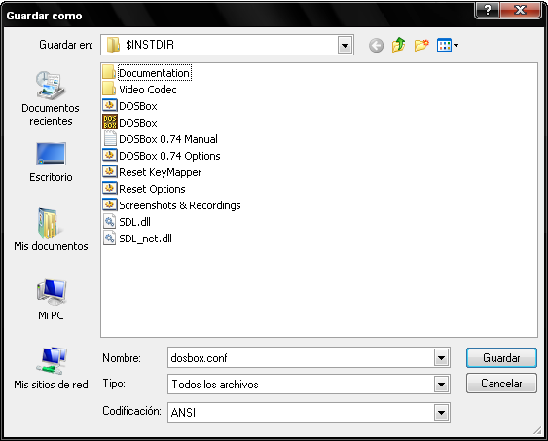Select the DOSBox application icon with the DOS BOX logo
Screen dimensions: 548x441
click(x=110, y=122)
